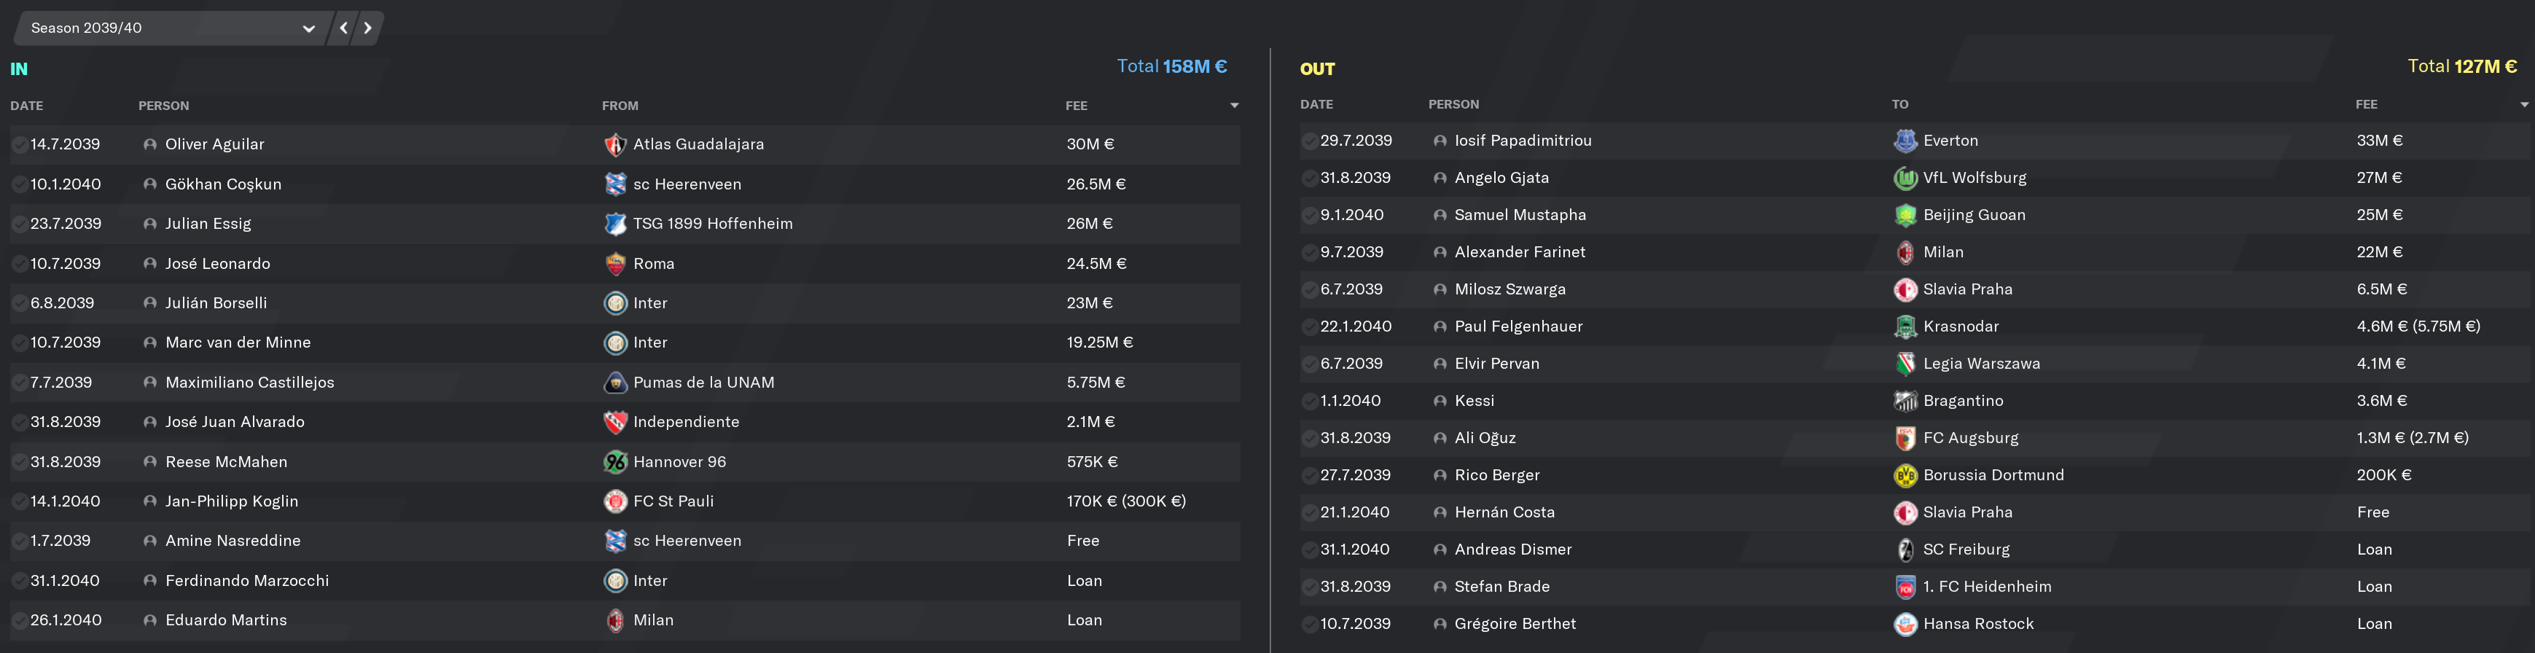This screenshot has height=653, width=2535.
Task: Toggle the row selector for Gökhan Coşkun
Action: pyautogui.click(x=19, y=185)
